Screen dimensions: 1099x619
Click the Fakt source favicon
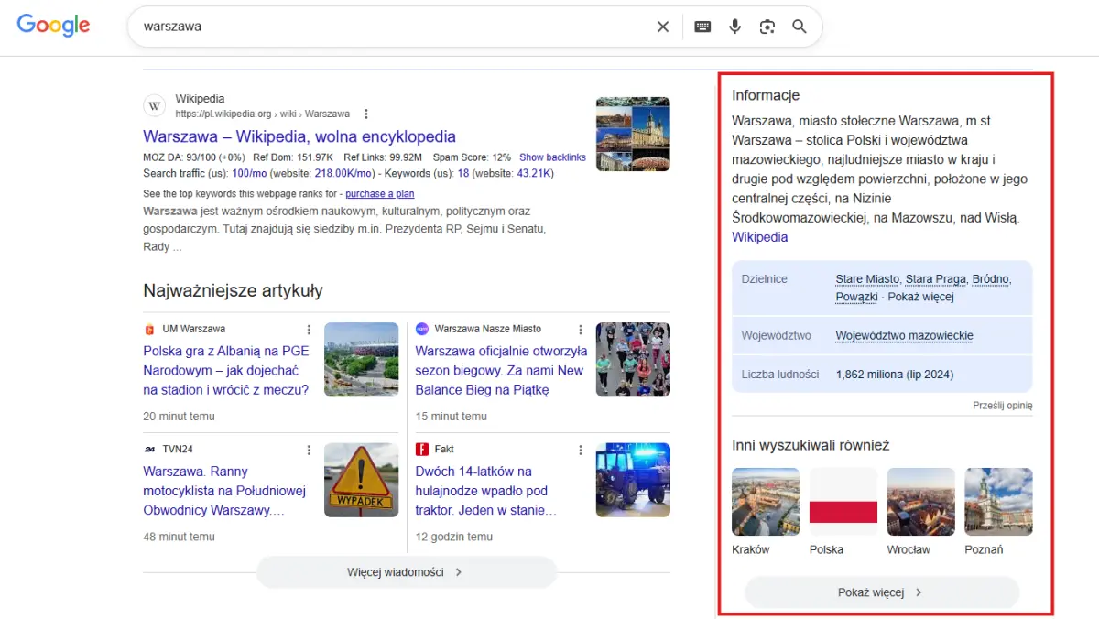click(421, 450)
